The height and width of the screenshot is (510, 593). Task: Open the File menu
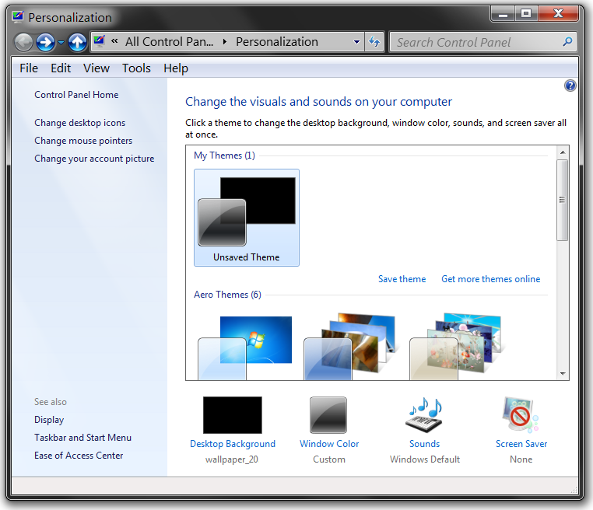[29, 68]
